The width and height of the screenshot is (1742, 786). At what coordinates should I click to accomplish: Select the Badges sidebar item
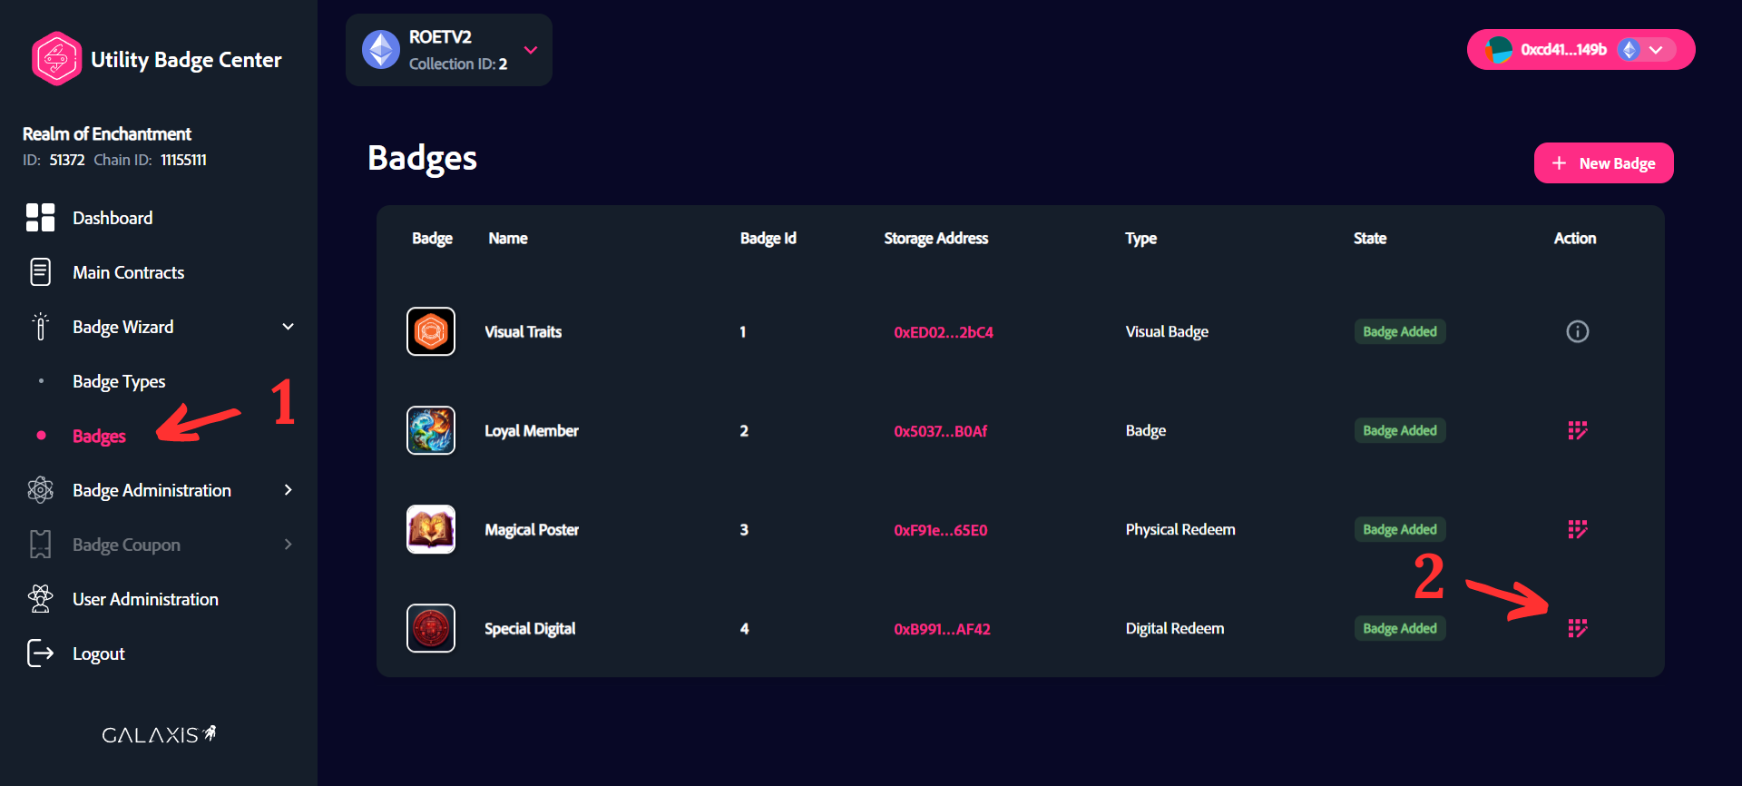pyautogui.click(x=99, y=436)
